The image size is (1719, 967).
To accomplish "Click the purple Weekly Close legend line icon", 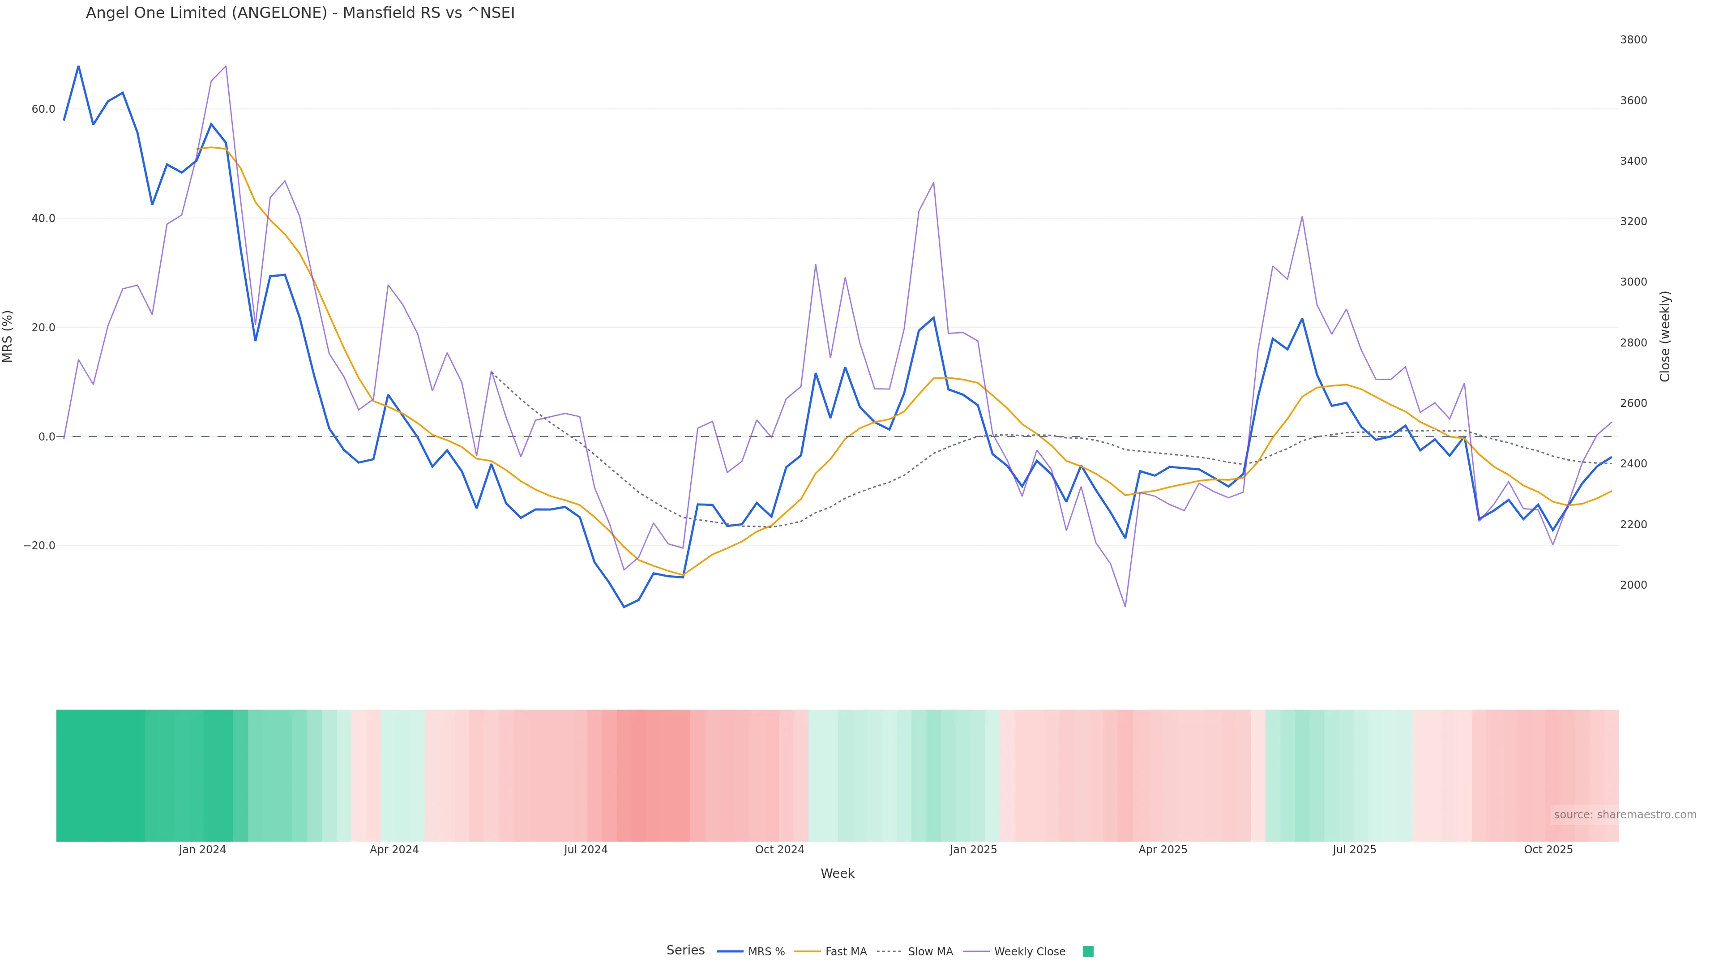I will 976,952.
